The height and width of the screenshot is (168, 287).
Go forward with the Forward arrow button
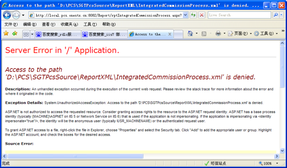(x=16, y=15)
